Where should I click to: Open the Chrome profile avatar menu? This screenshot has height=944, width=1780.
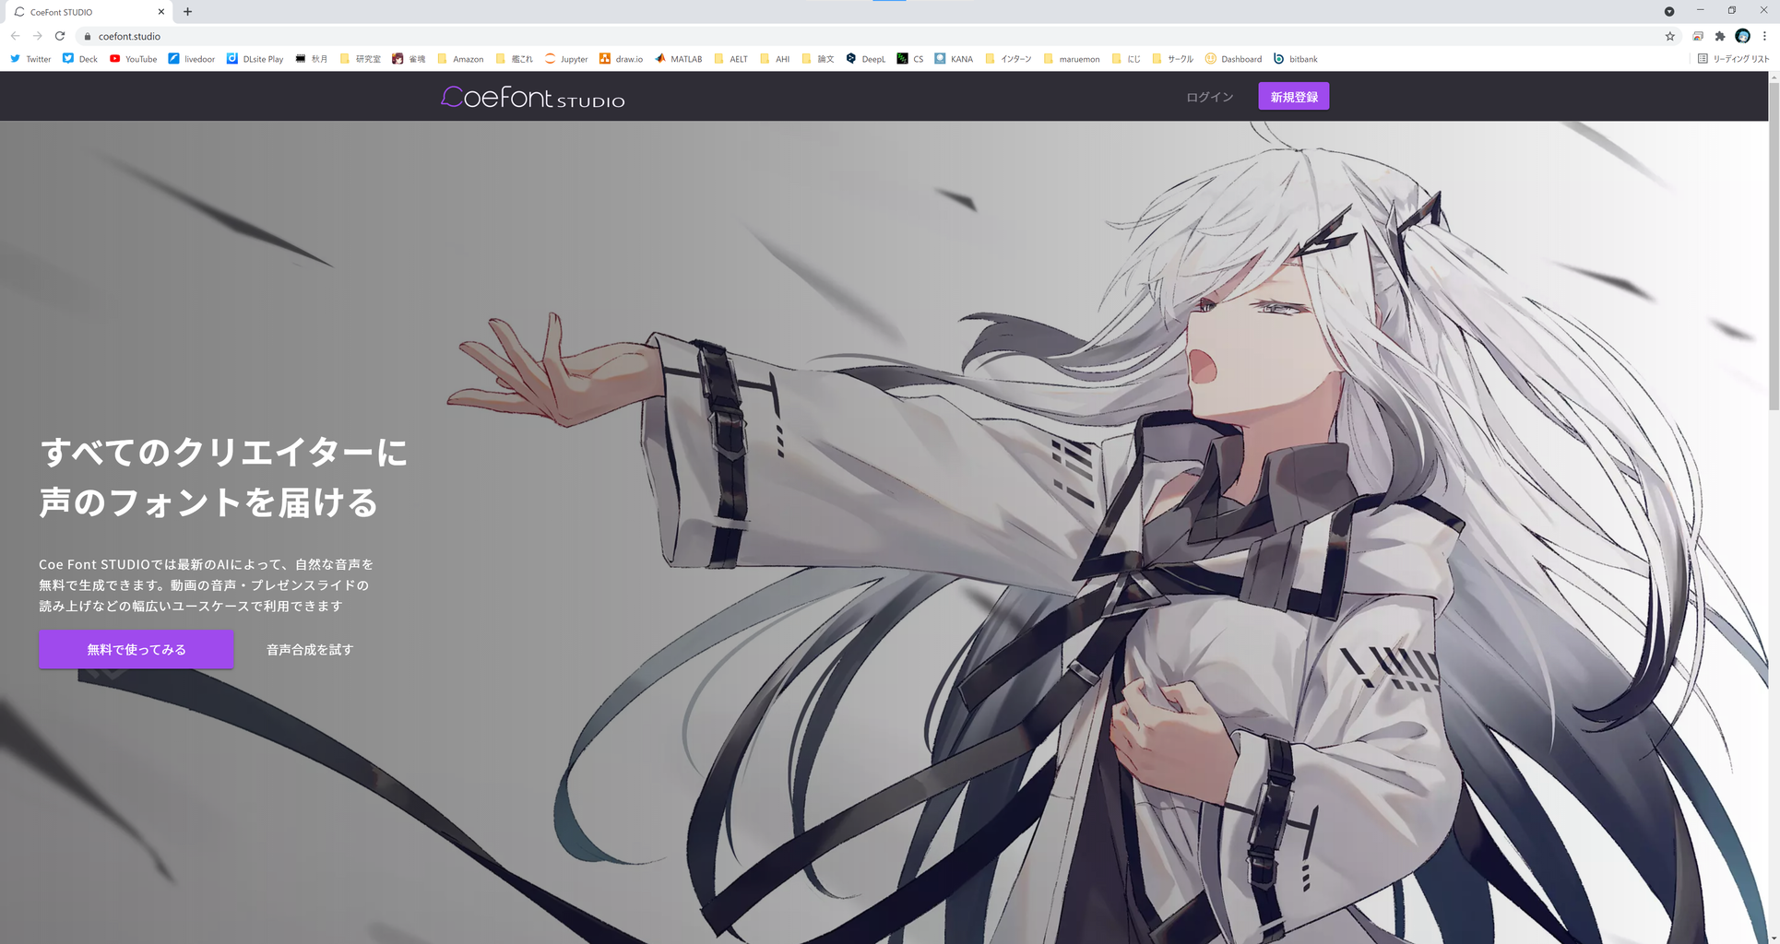click(1742, 36)
